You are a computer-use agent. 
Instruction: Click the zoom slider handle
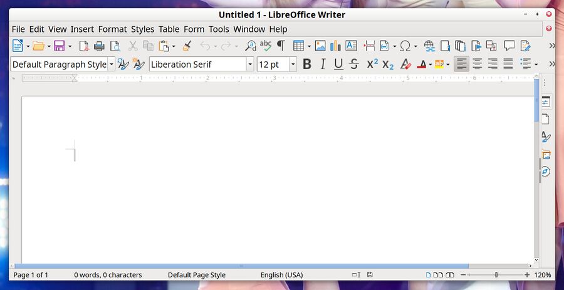[496, 275]
